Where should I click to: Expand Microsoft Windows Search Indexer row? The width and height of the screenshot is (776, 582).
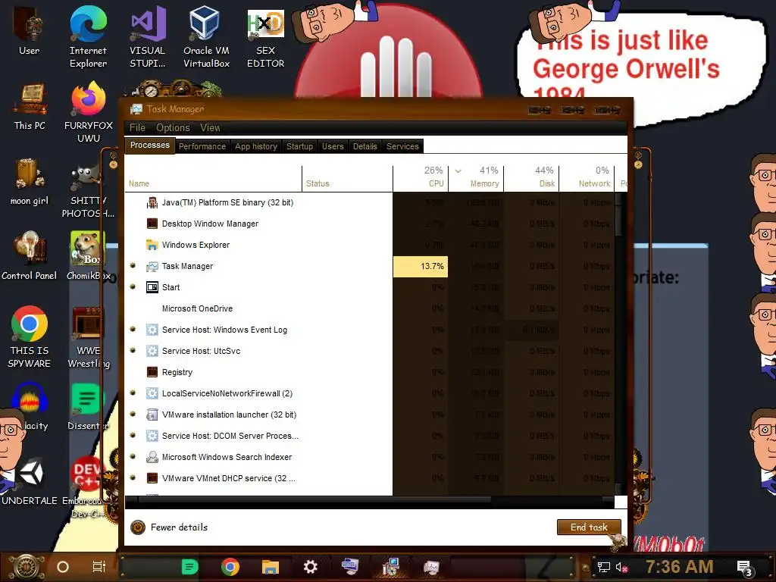coord(133,457)
